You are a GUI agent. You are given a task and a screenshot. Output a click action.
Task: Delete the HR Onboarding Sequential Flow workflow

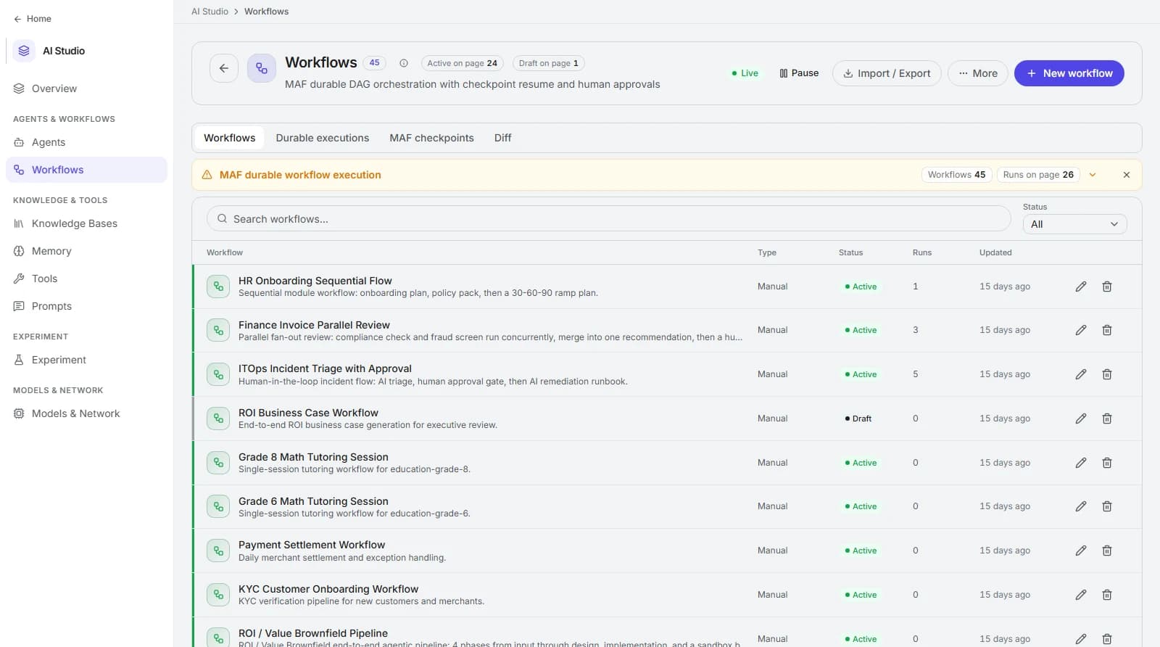[x=1107, y=287]
